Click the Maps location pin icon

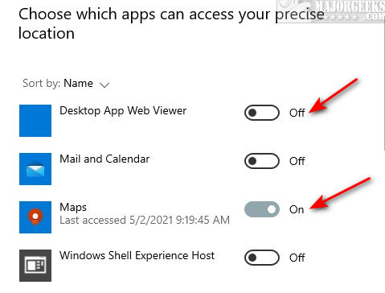click(x=35, y=217)
